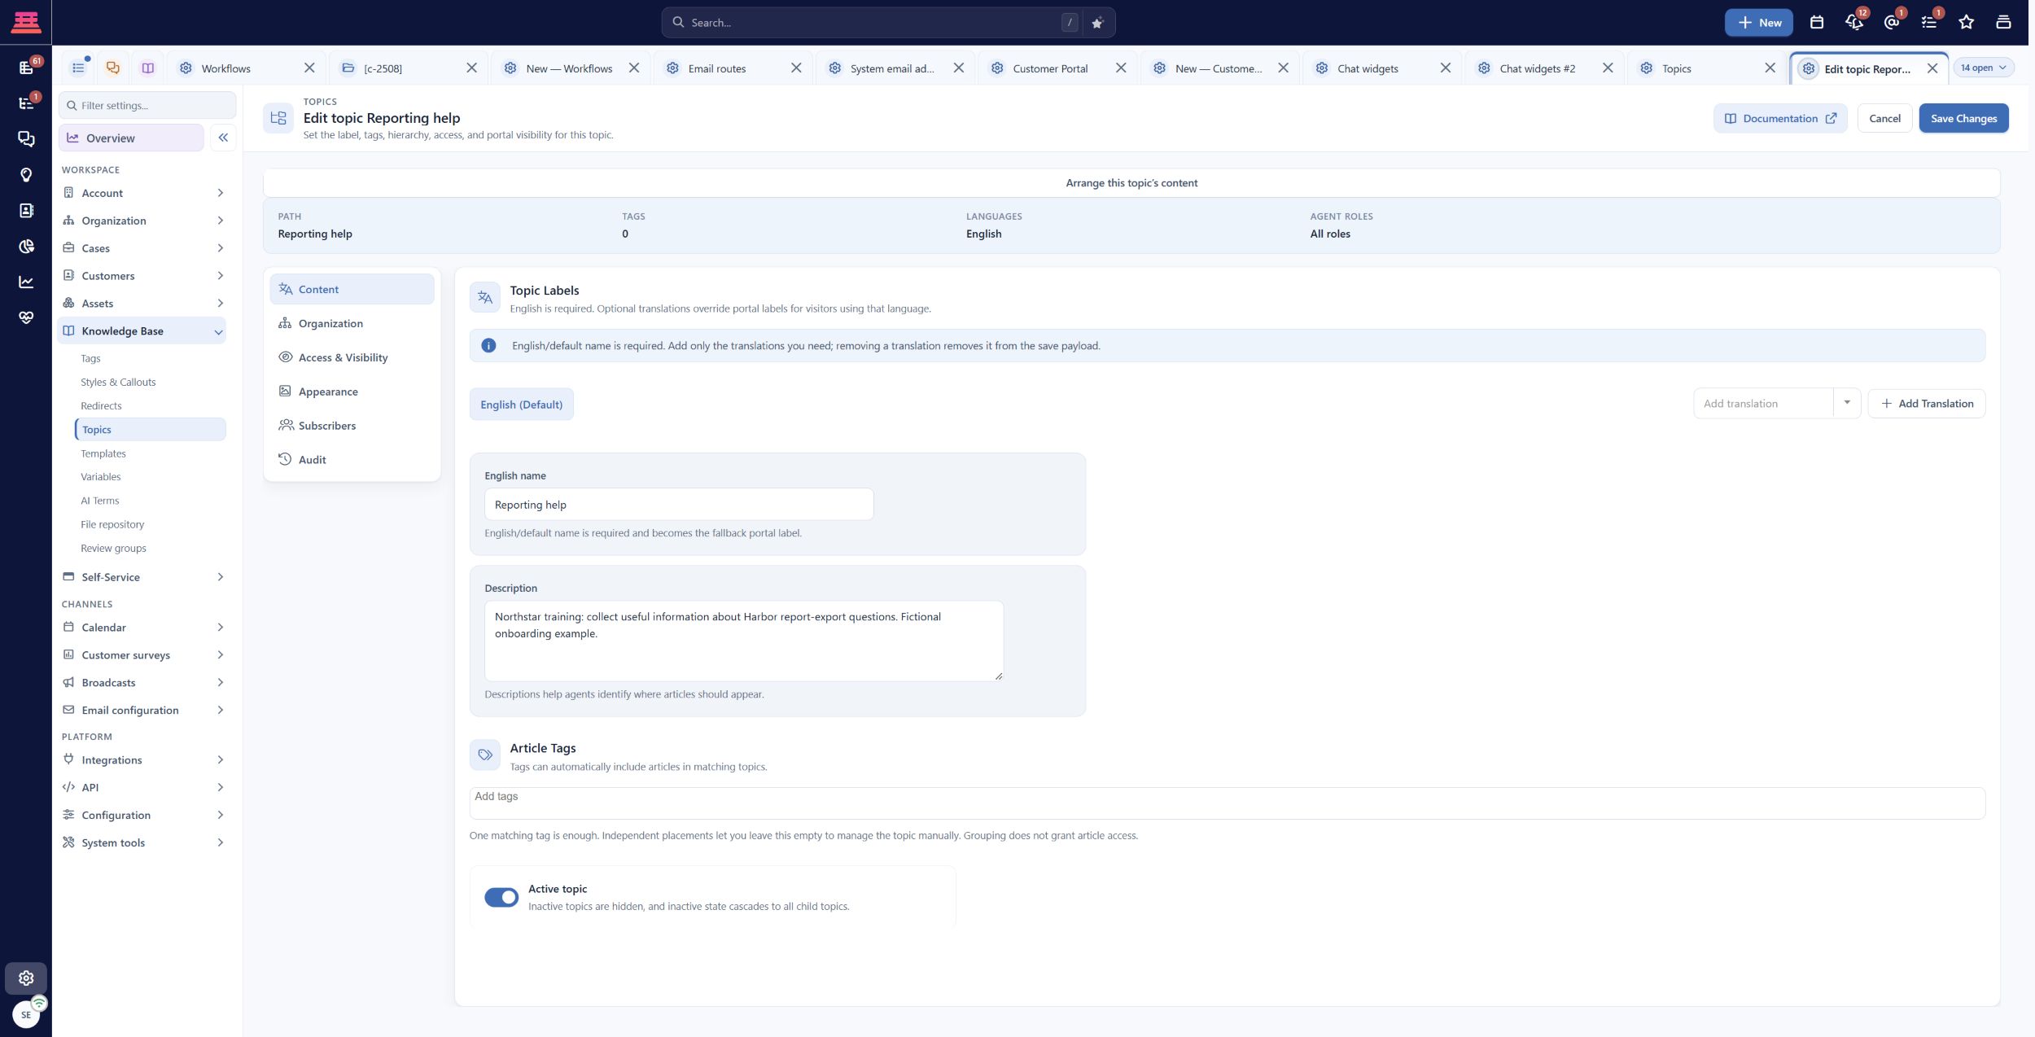
Task: Open the contacts icon in left rail
Action: click(26, 211)
